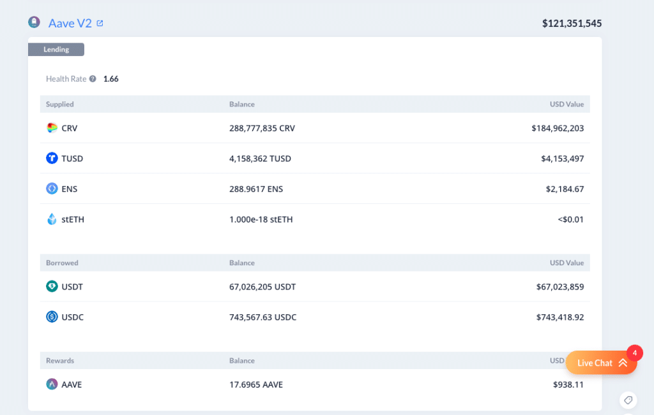Click the Health Rate help question icon

click(x=93, y=78)
